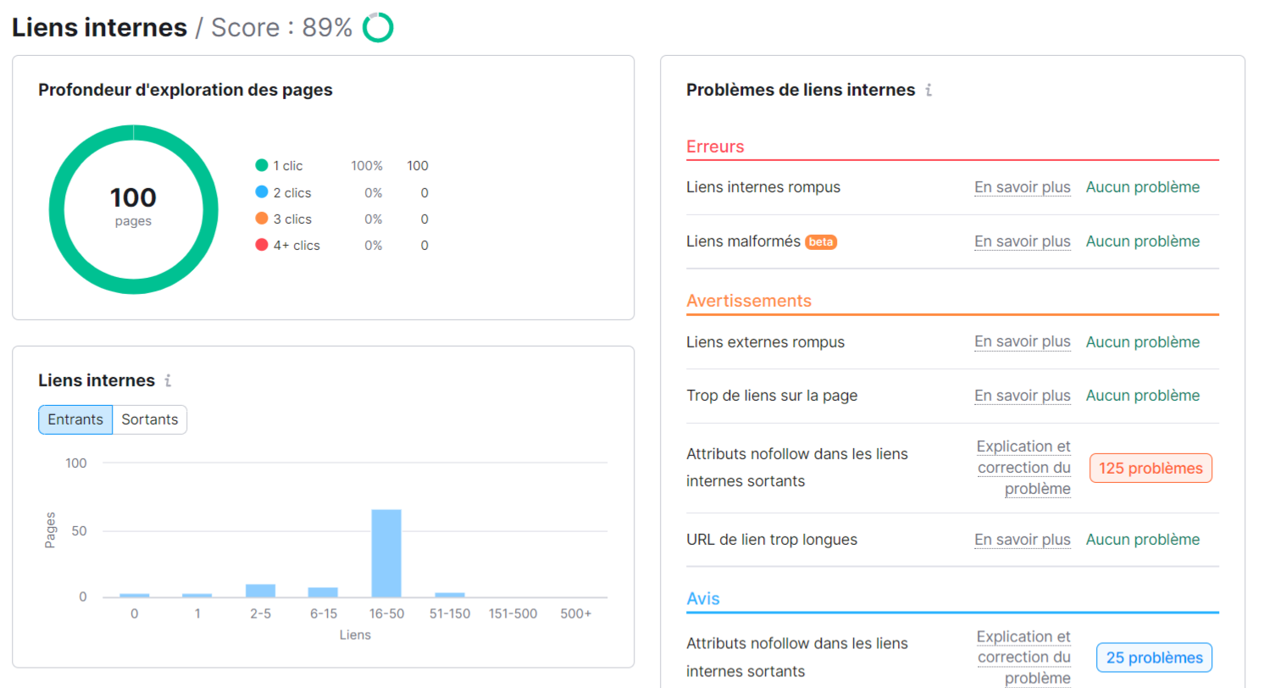Screen dimensions: 1264x688
Task: Click the 125 problèmes button
Action: tap(1151, 468)
